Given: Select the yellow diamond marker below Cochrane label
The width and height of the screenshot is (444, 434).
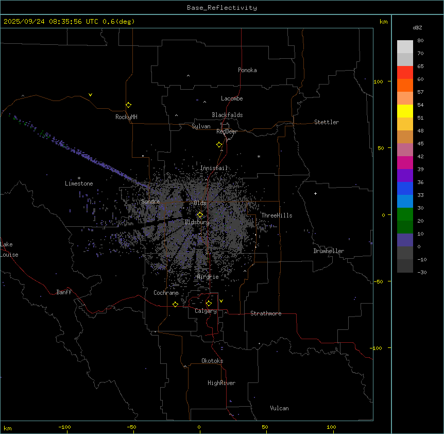Looking at the screenshot, I should coord(175,305).
